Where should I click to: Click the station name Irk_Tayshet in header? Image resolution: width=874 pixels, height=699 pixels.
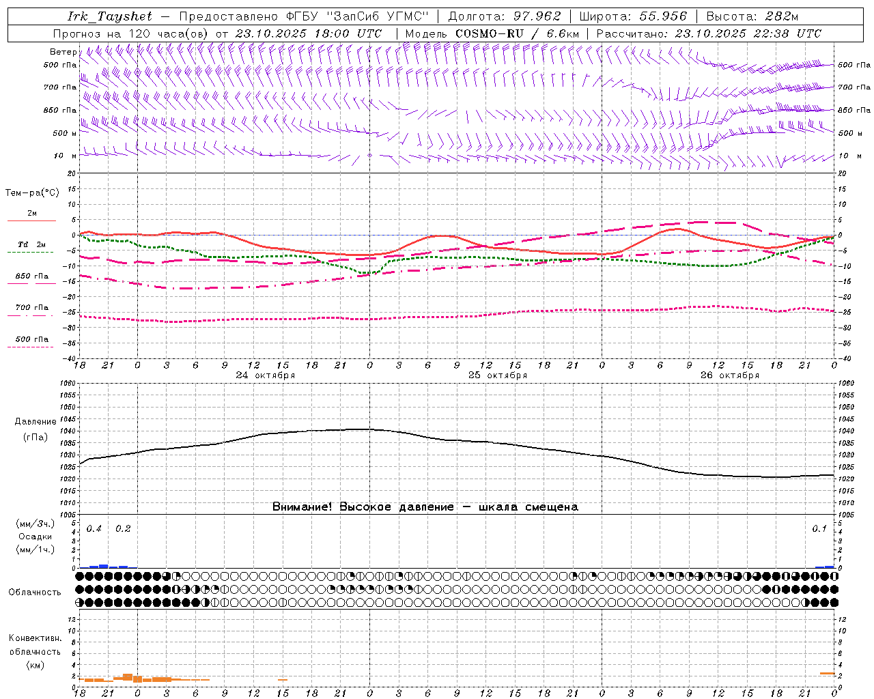pos(109,16)
